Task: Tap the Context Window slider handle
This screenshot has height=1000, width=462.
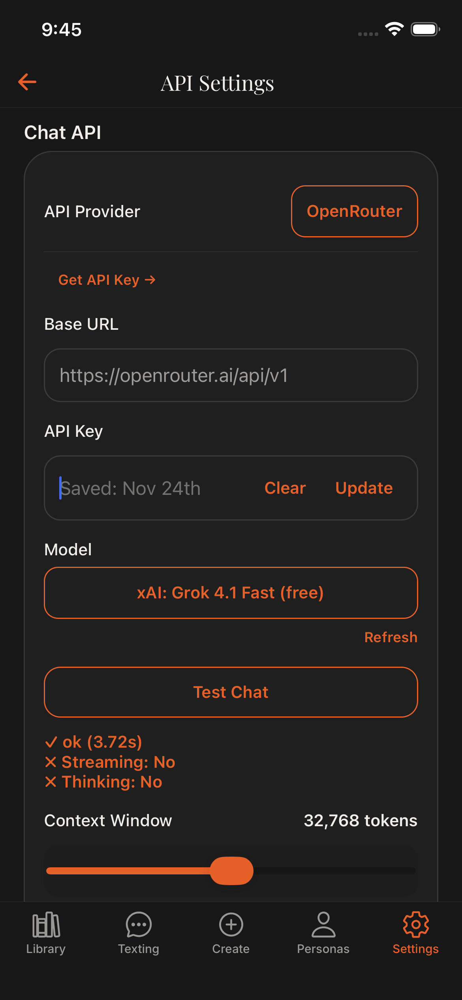Action: point(232,870)
